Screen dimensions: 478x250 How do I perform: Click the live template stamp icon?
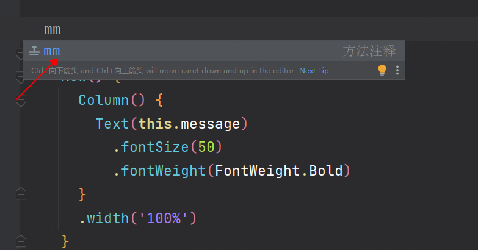click(34, 51)
